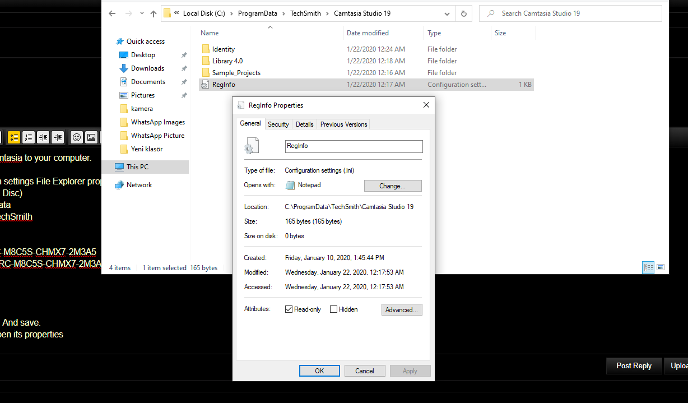Open Pictures in the navigation pane
The image size is (688, 403).
(x=143, y=95)
